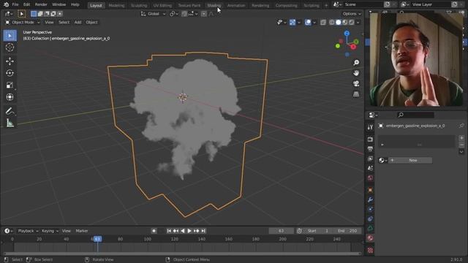Image resolution: width=468 pixels, height=263 pixels.
Task: Open Global transform orientation dropdown
Action: click(x=153, y=14)
